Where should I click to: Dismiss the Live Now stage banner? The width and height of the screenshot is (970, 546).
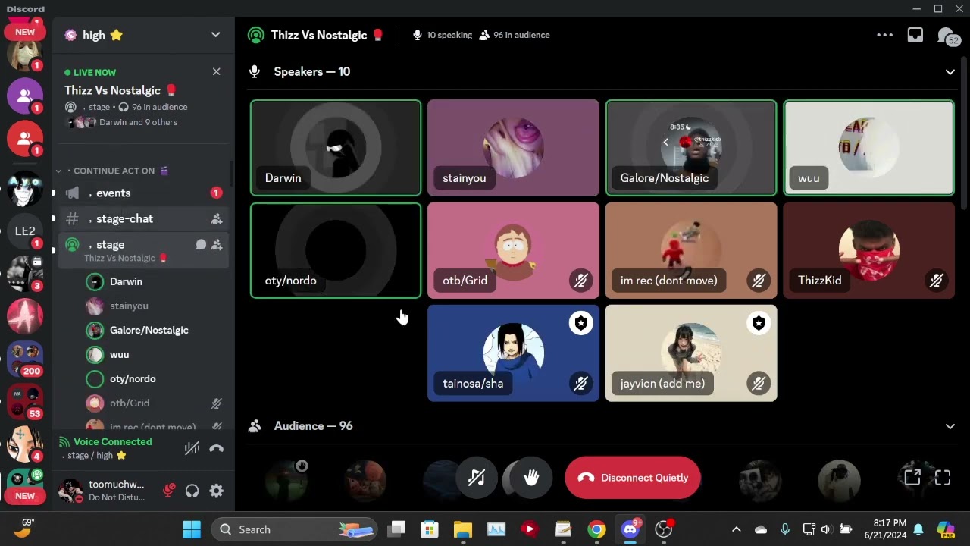[216, 71]
